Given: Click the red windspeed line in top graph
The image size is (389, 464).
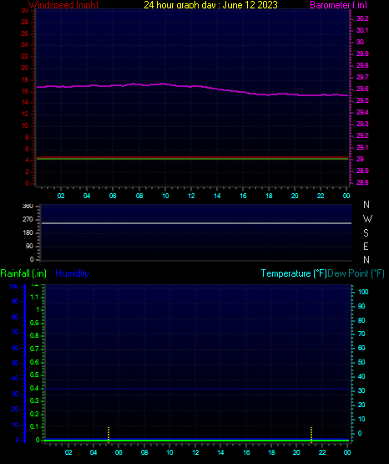Looking at the screenshot, I should pyautogui.click(x=192, y=157).
